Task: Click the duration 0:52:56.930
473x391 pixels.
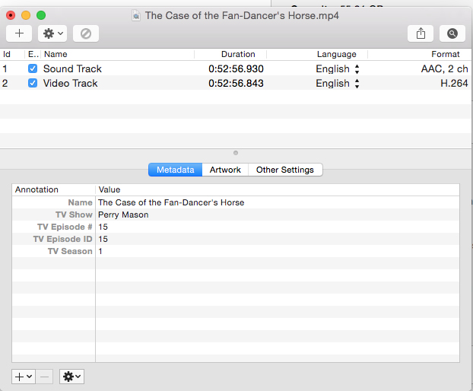Action: click(236, 68)
